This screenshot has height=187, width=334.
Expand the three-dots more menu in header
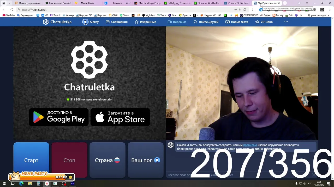click(286, 22)
